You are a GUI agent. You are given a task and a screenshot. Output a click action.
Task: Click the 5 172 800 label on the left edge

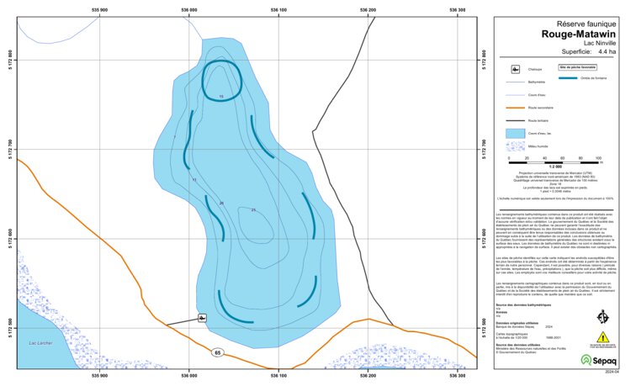9,60
